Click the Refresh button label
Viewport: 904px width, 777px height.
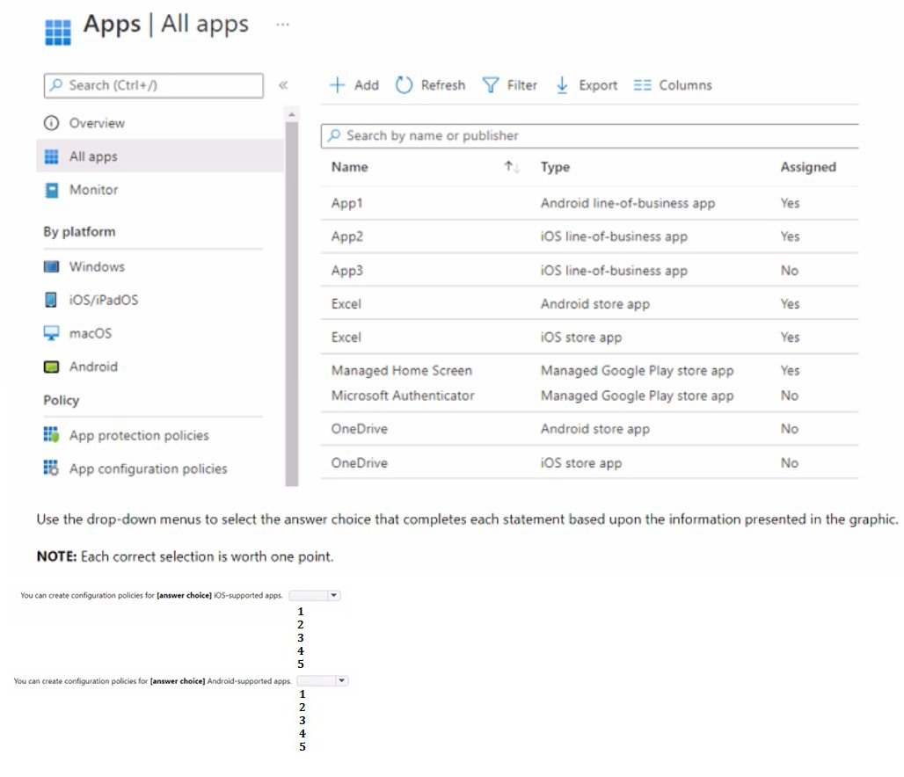443,85
